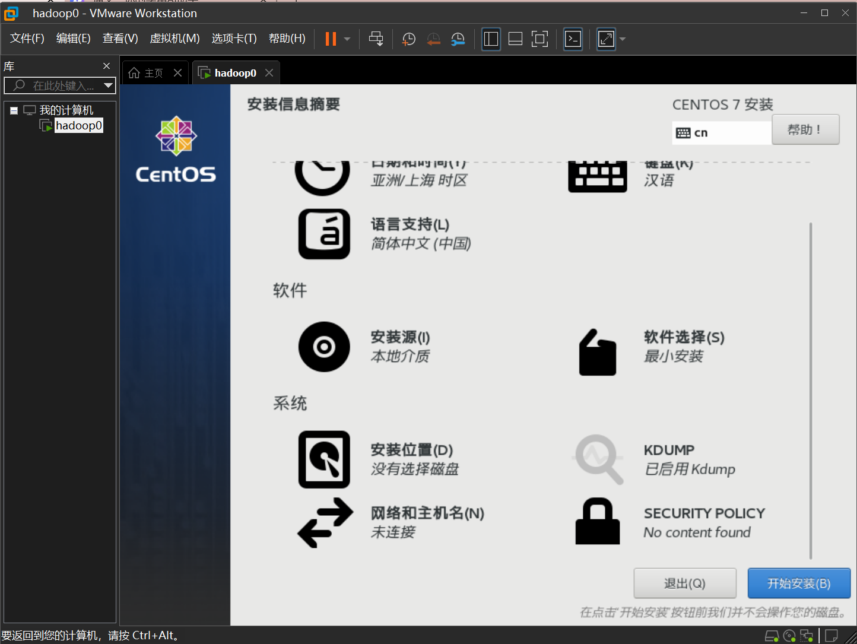This screenshot has height=644, width=857.
Task: Click the 网络和主机名(N) label
Action: click(x=427, y=513)
